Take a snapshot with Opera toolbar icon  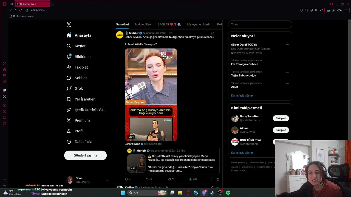(306, 10)
